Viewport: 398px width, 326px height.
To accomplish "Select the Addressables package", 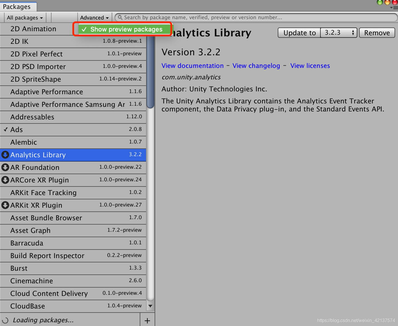I will (x=73, y=117).
